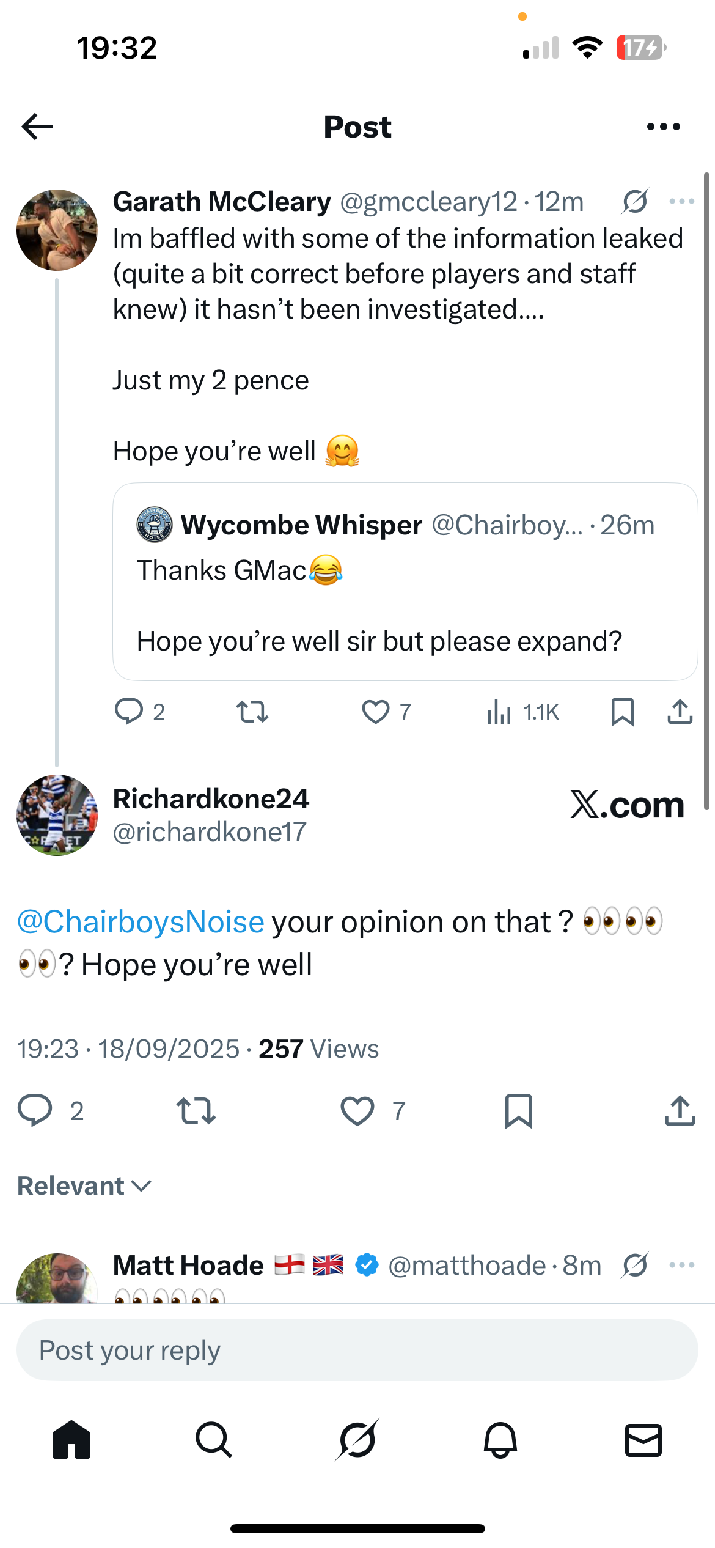
Task: Open the search tab
Action: (214, 1440)
